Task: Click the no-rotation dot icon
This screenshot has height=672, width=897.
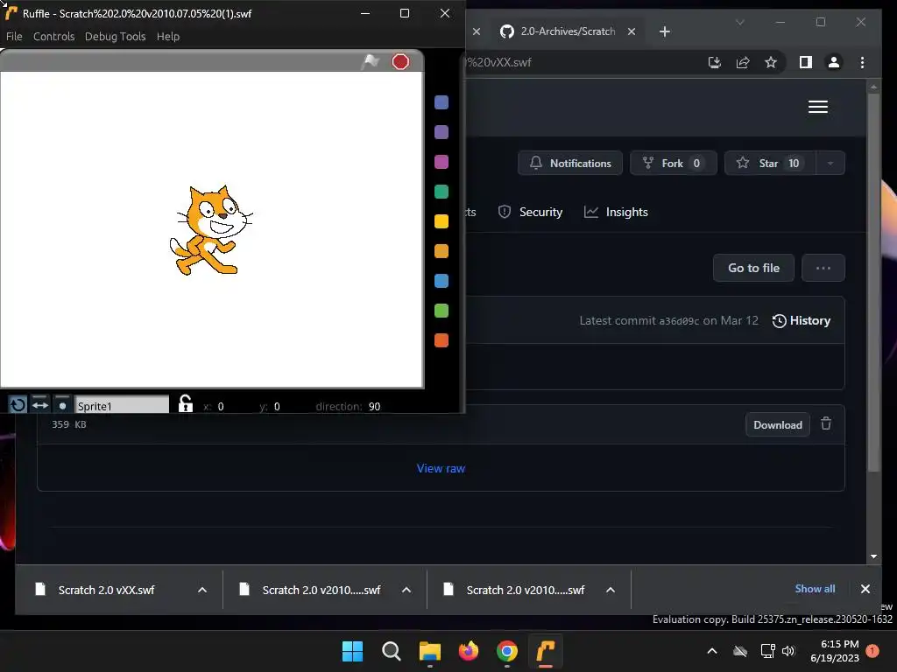Action: pyautogui.click(x=62, y=405)
